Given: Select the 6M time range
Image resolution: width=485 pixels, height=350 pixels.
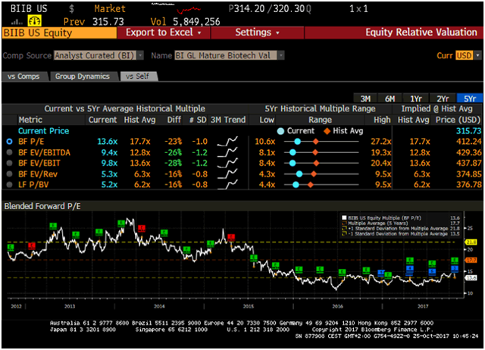Looking at the screenshot, I should [390, 98].
